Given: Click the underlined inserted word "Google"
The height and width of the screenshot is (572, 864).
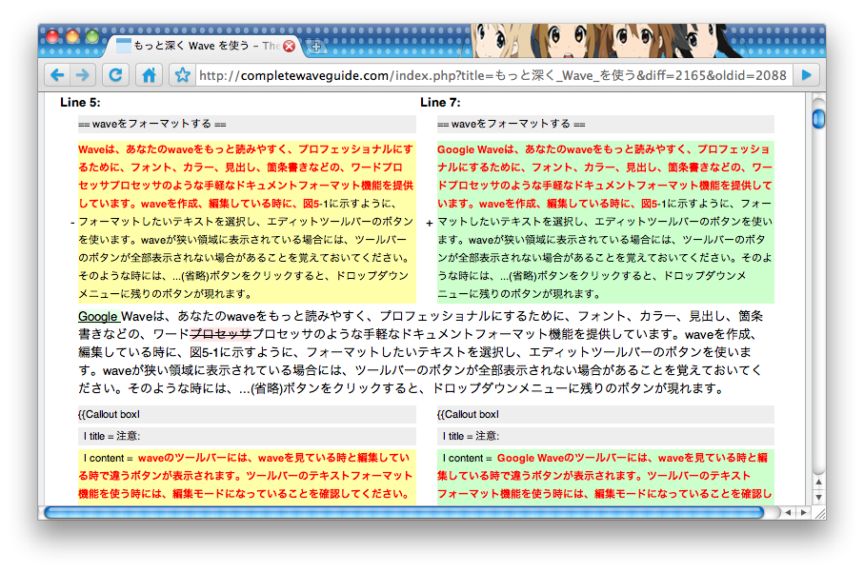Looking at the screenshot, I should 98,316.
